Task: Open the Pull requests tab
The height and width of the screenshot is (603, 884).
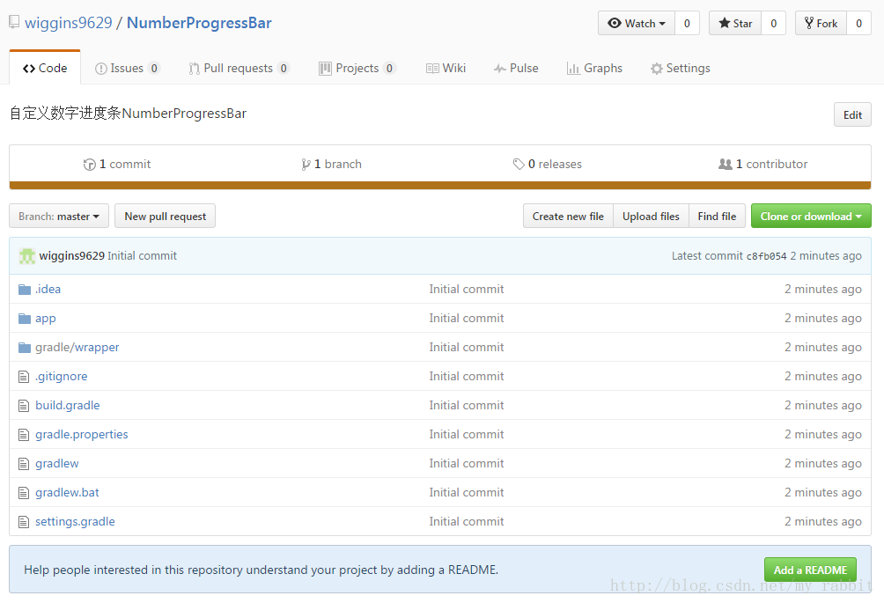Action: (x=239, y=68)
